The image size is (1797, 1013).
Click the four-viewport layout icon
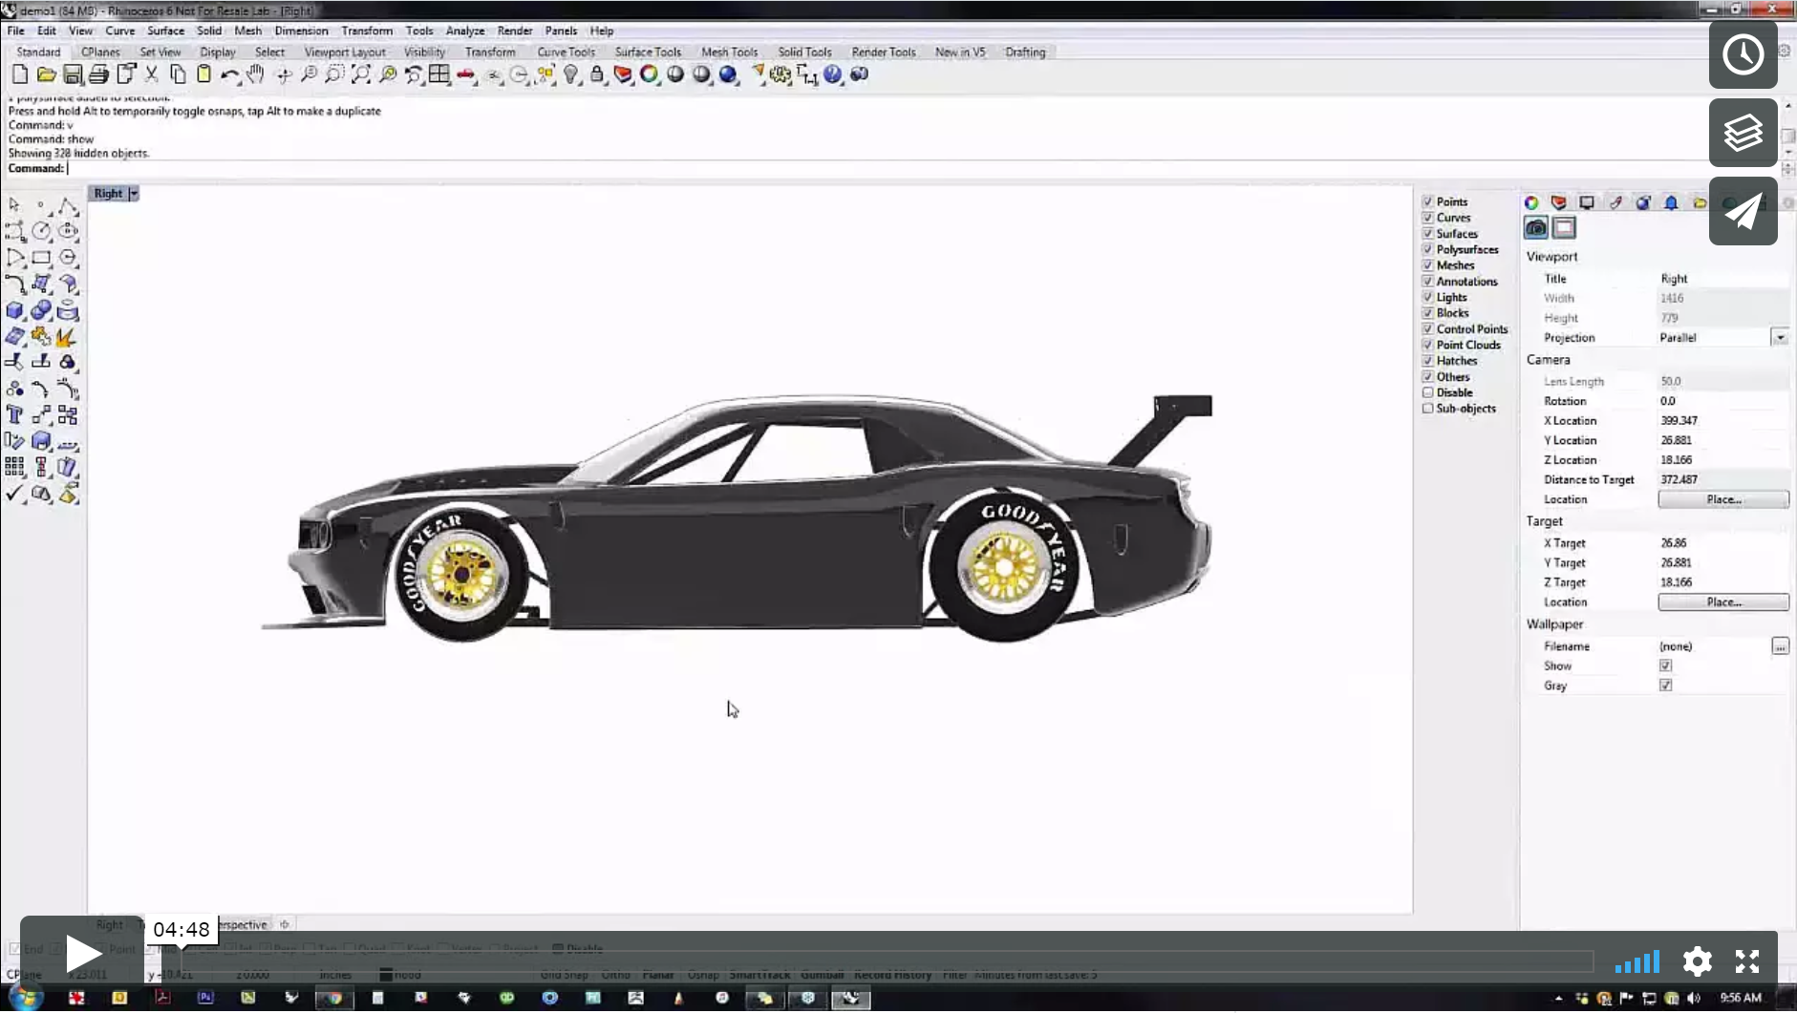pyautogui.click(x=439, y=74)
